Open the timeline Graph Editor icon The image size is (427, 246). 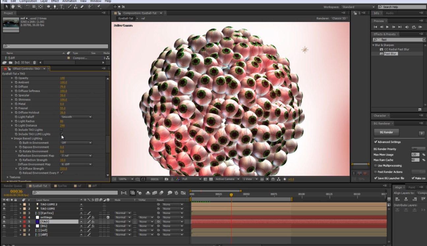(x=183, y=193)
